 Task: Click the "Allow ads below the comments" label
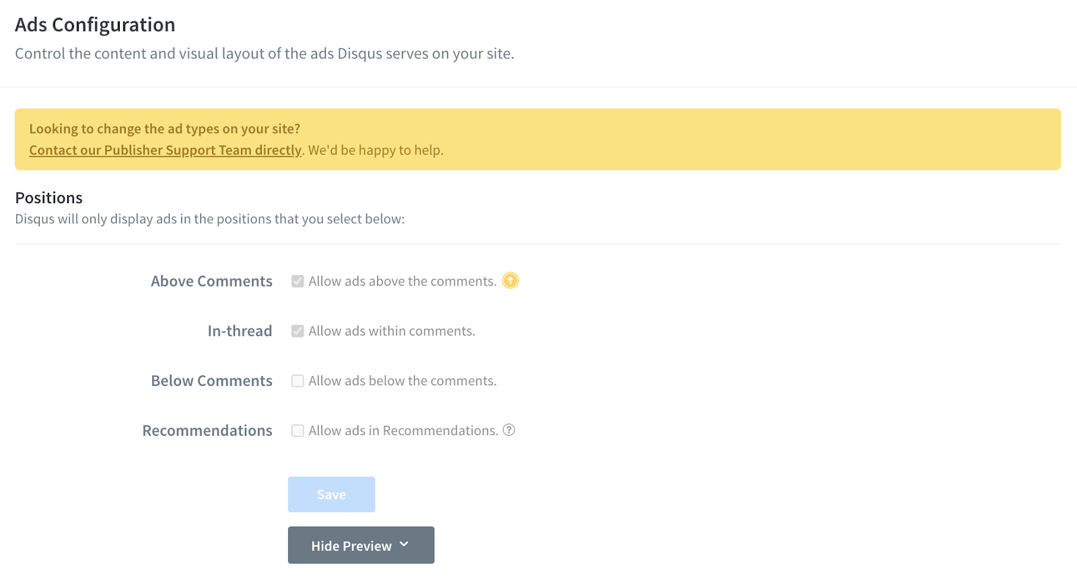coord(402,381)
